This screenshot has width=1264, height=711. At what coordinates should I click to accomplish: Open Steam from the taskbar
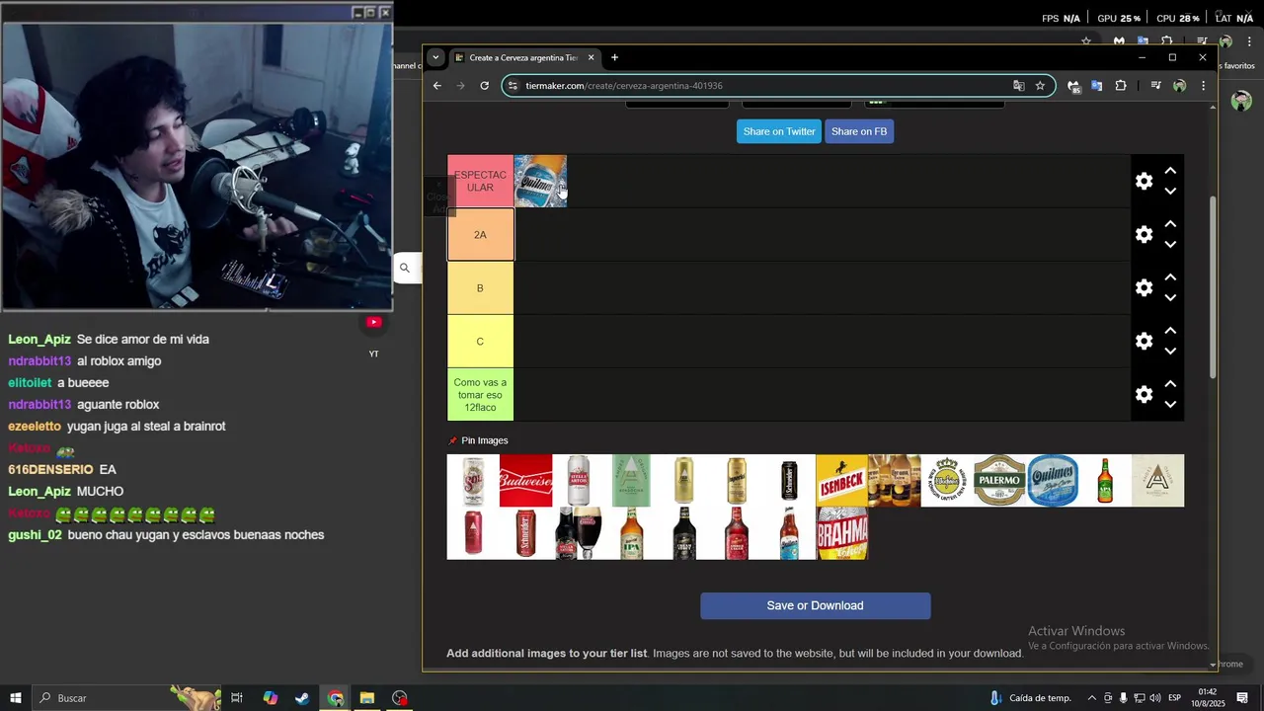[302, 698]
